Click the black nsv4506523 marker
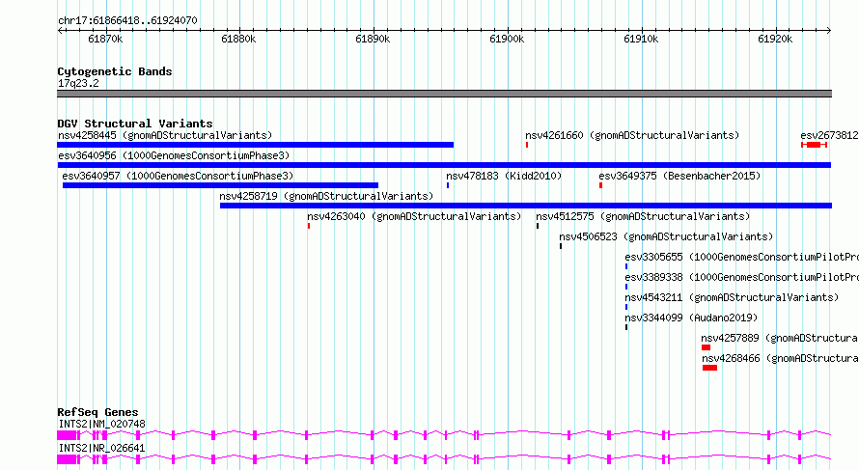859x470 pixels. pyautogui.click(x=561, y=246)
